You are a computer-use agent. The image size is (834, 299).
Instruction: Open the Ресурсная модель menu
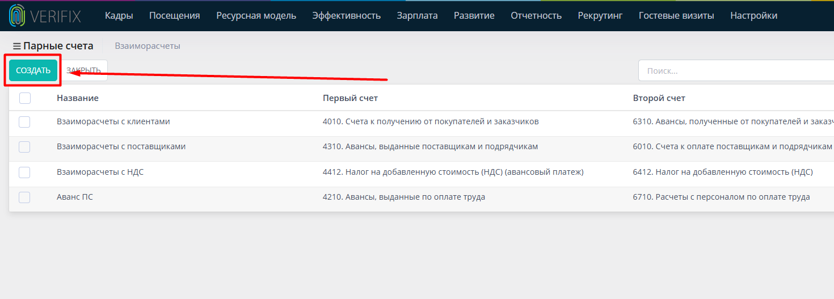[256, 16]
